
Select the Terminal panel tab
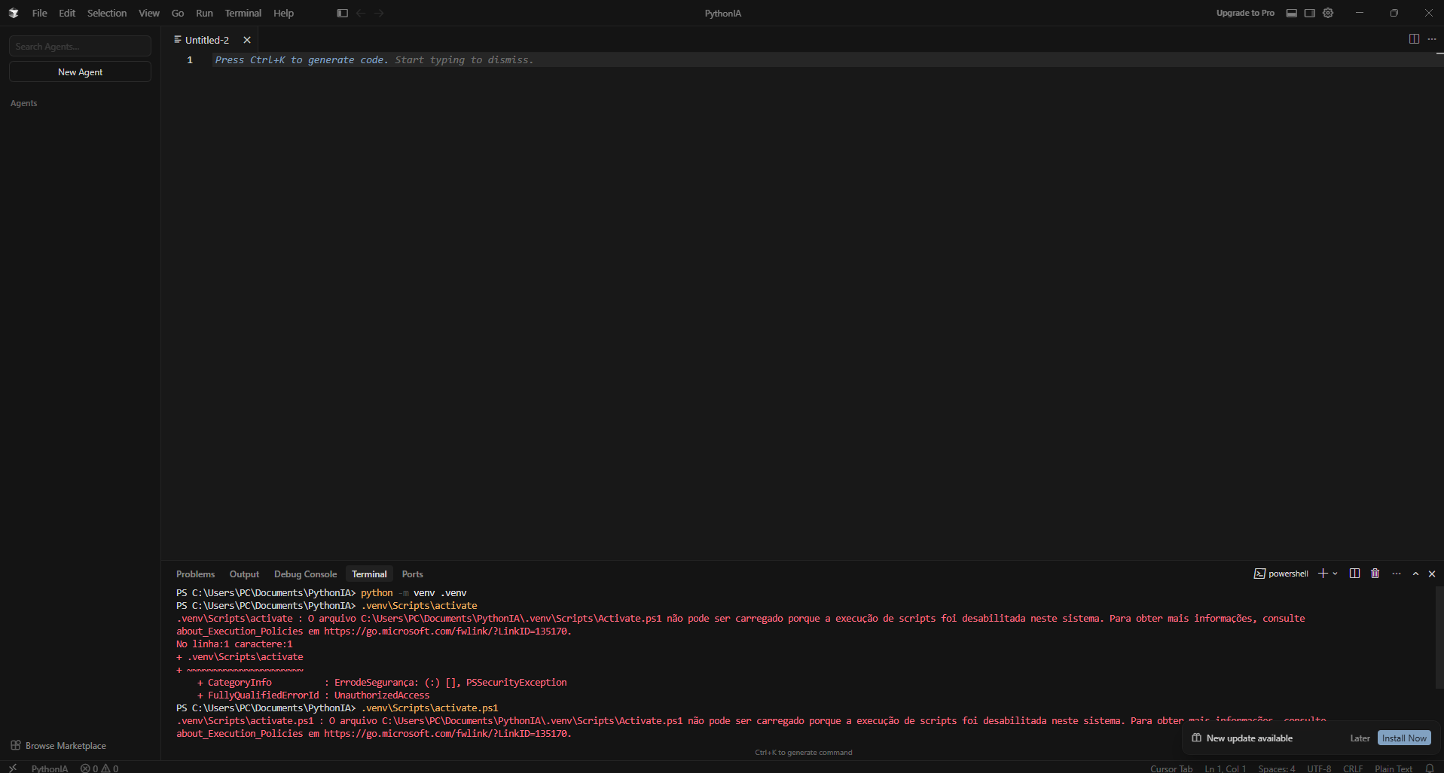pyautogui.click(x=369, y=574)
